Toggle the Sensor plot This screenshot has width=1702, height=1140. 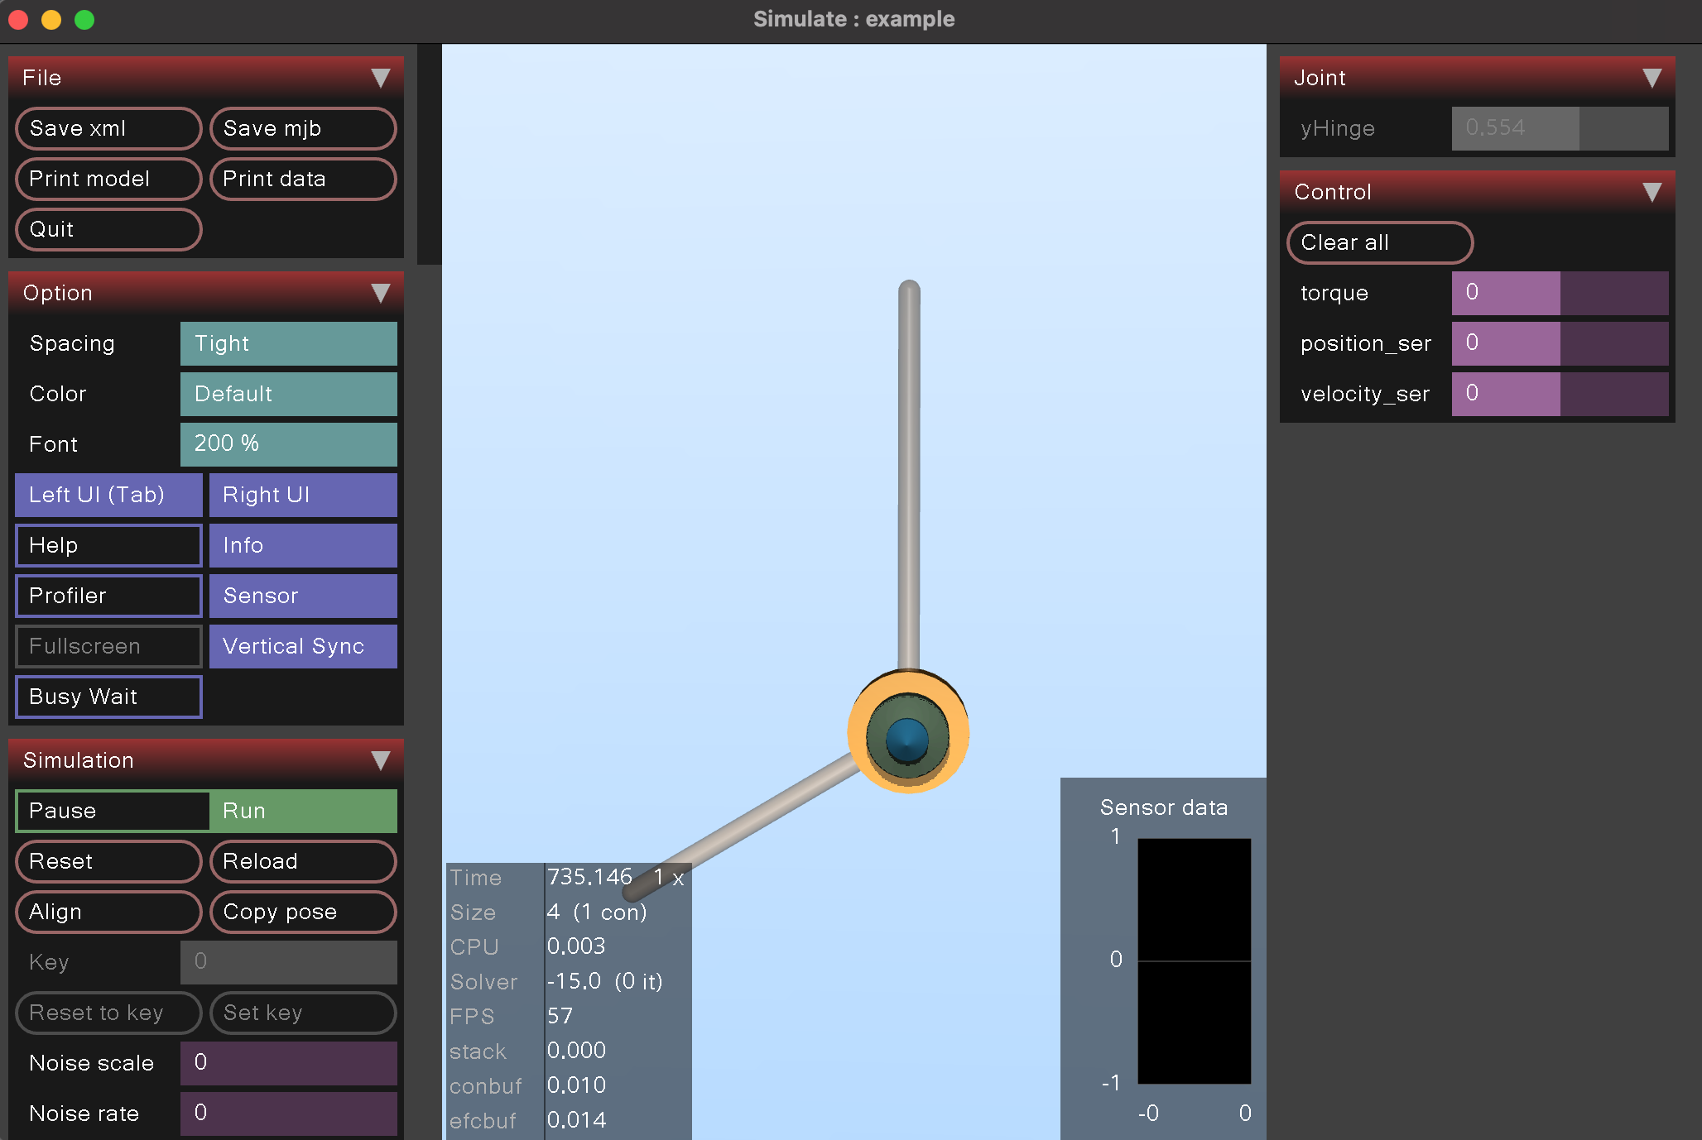pyautogui.click(x=303, y=596)
